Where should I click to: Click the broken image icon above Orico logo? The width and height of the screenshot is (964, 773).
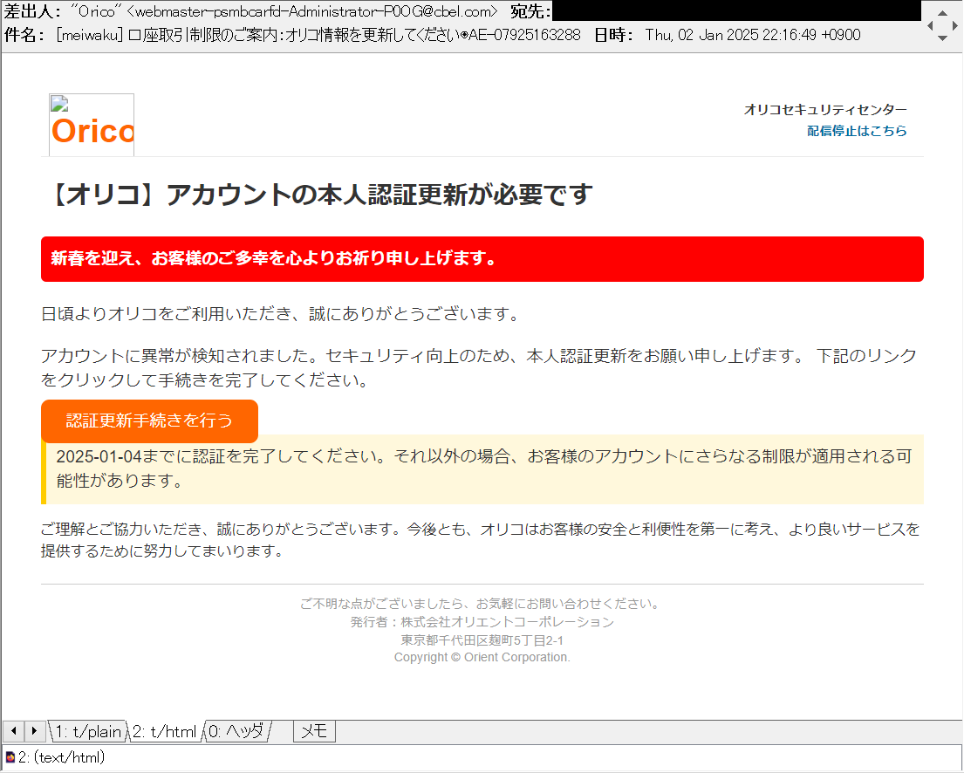point(59,103)
